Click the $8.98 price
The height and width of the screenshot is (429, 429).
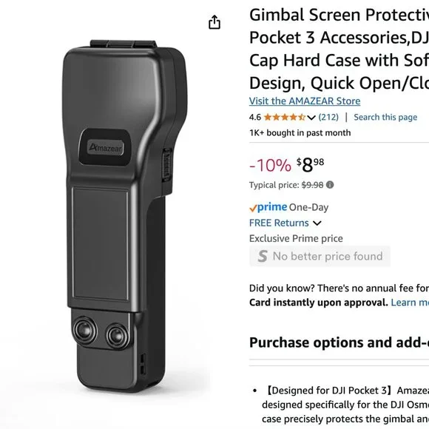pyautogui.click(x=310, y=165)
